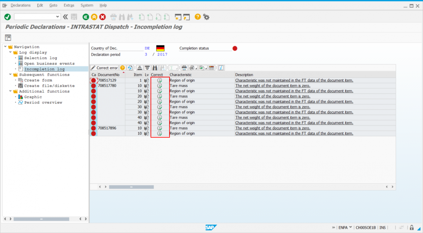
Task: Select the sort ascending icon
Action: (x=140, y=68)
